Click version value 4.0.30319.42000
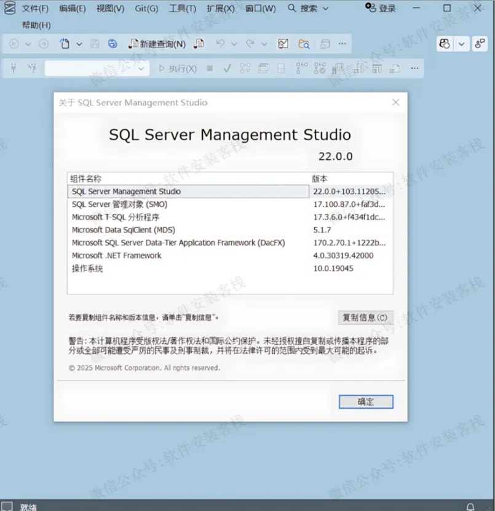Image resolution: width=495 pixels, height=511 pixels. 343,255
